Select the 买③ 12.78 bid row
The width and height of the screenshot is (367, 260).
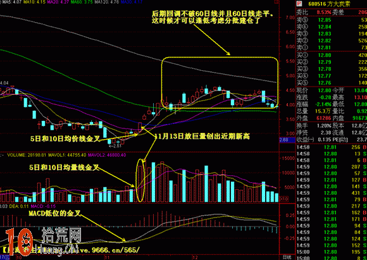[332, 69]
